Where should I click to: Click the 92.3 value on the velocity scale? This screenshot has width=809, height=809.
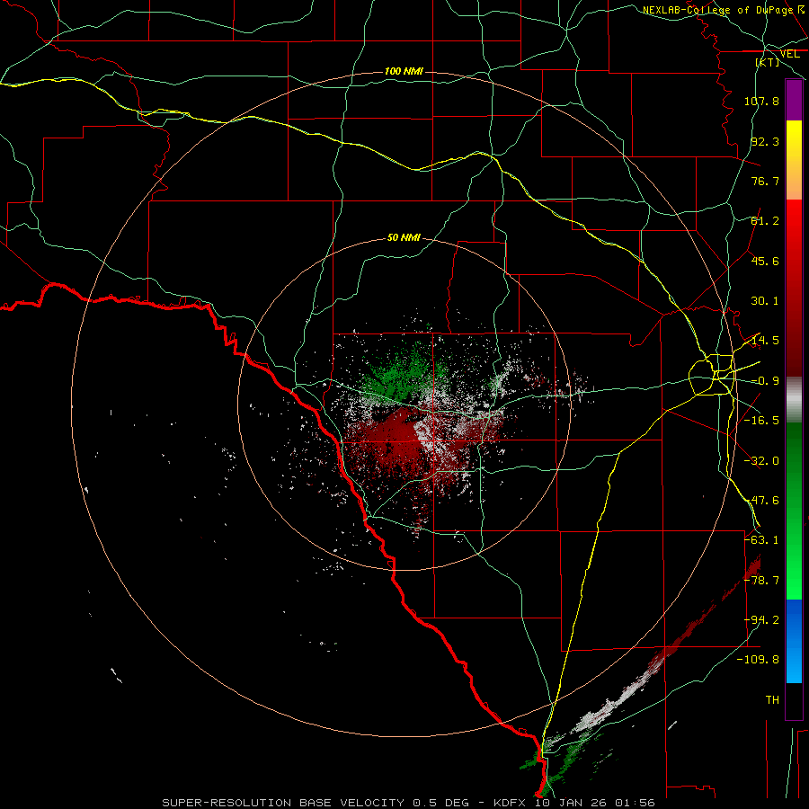point(765,141)
